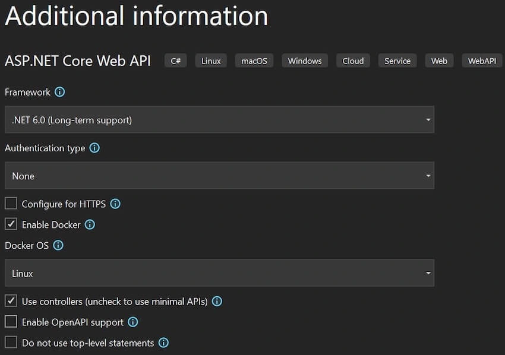Show info for top-level statements option
The height and width of the screenshot is (355, 505).
click(x=163, y=343)
